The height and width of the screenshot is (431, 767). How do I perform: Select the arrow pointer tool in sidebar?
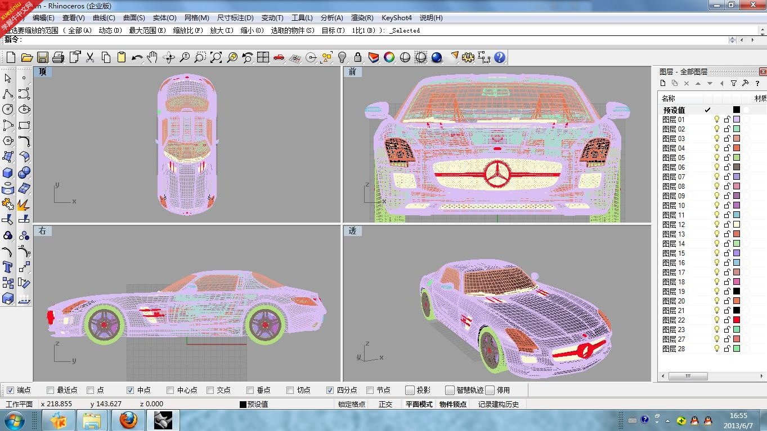tap(8, 78)
